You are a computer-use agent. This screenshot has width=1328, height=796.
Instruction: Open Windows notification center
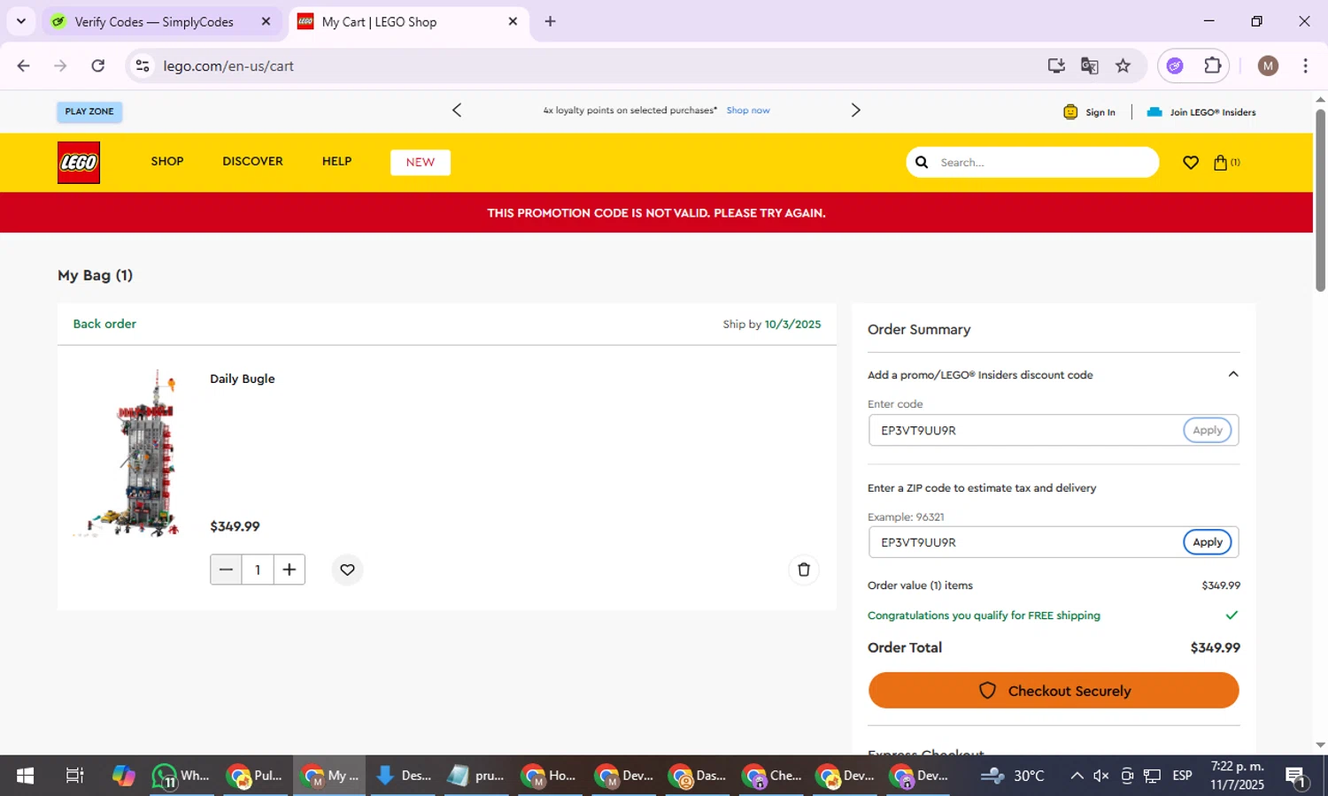(x=1296, y=776)
